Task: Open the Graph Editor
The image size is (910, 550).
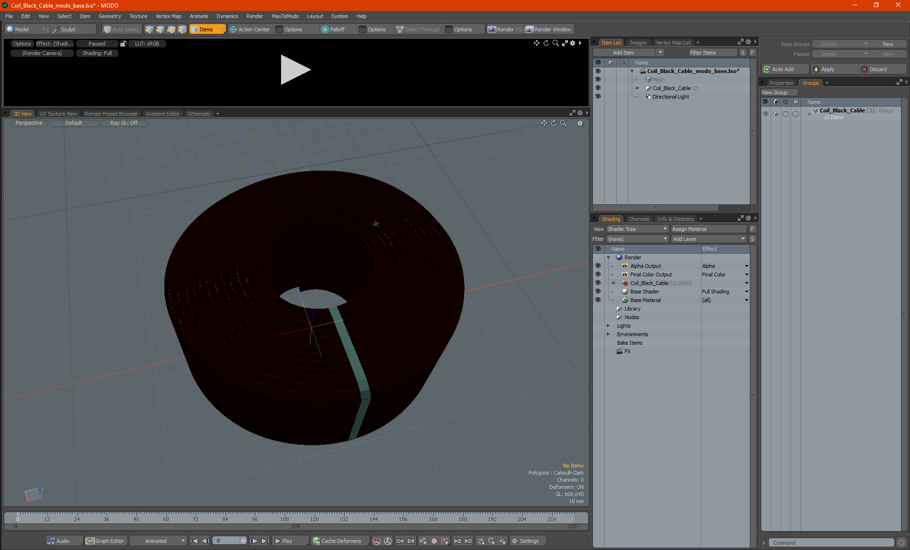Action: tap(105, 541)
